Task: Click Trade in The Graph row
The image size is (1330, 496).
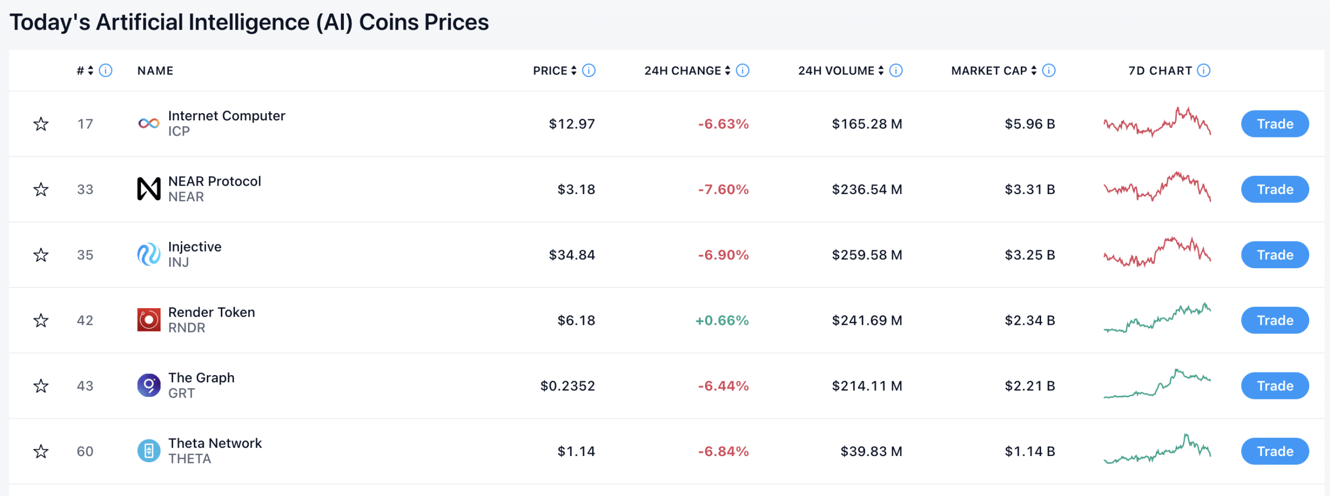Action: [x=1275, y=385]
